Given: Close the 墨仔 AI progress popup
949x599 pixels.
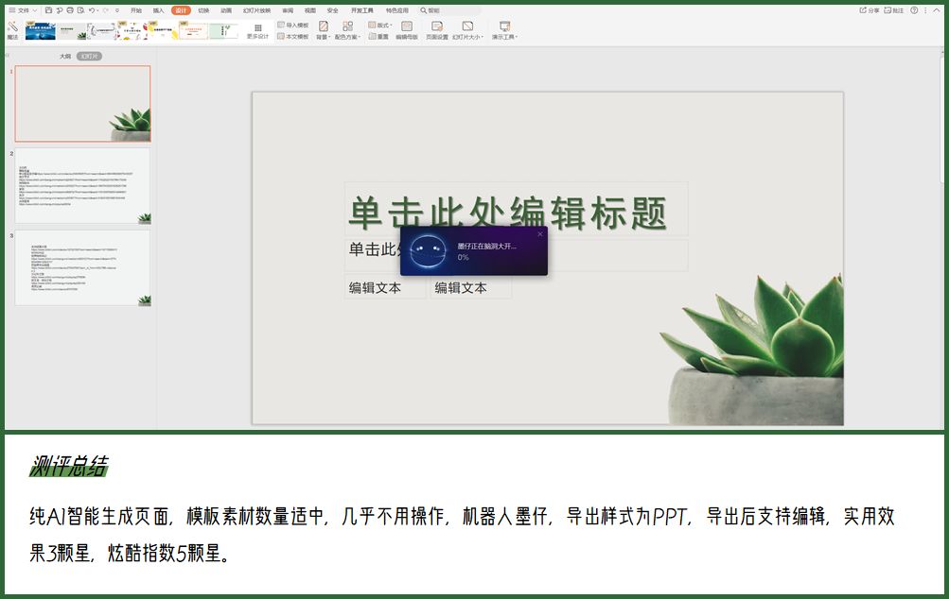Looking at the screenshot, I should (x=540, y=233).
